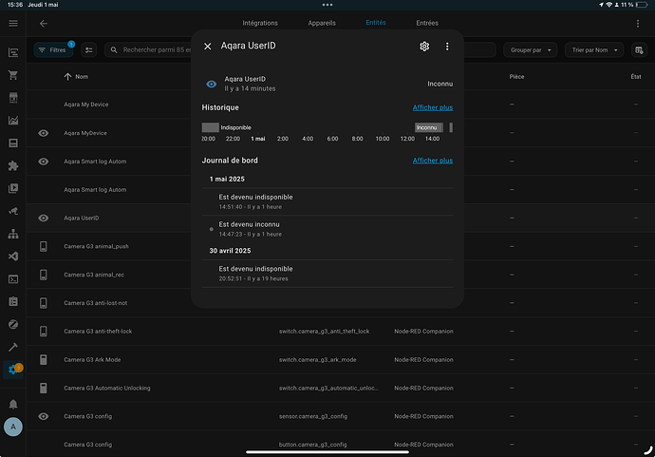
Task: Open the Filtres button
Action: click(53, 50)
